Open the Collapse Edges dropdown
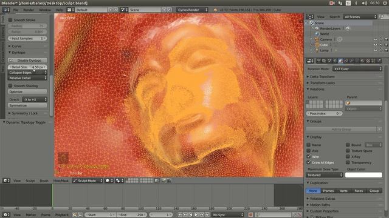Viewport: 389px width, 218px height. pyautogui.click(x=27, y=73)
